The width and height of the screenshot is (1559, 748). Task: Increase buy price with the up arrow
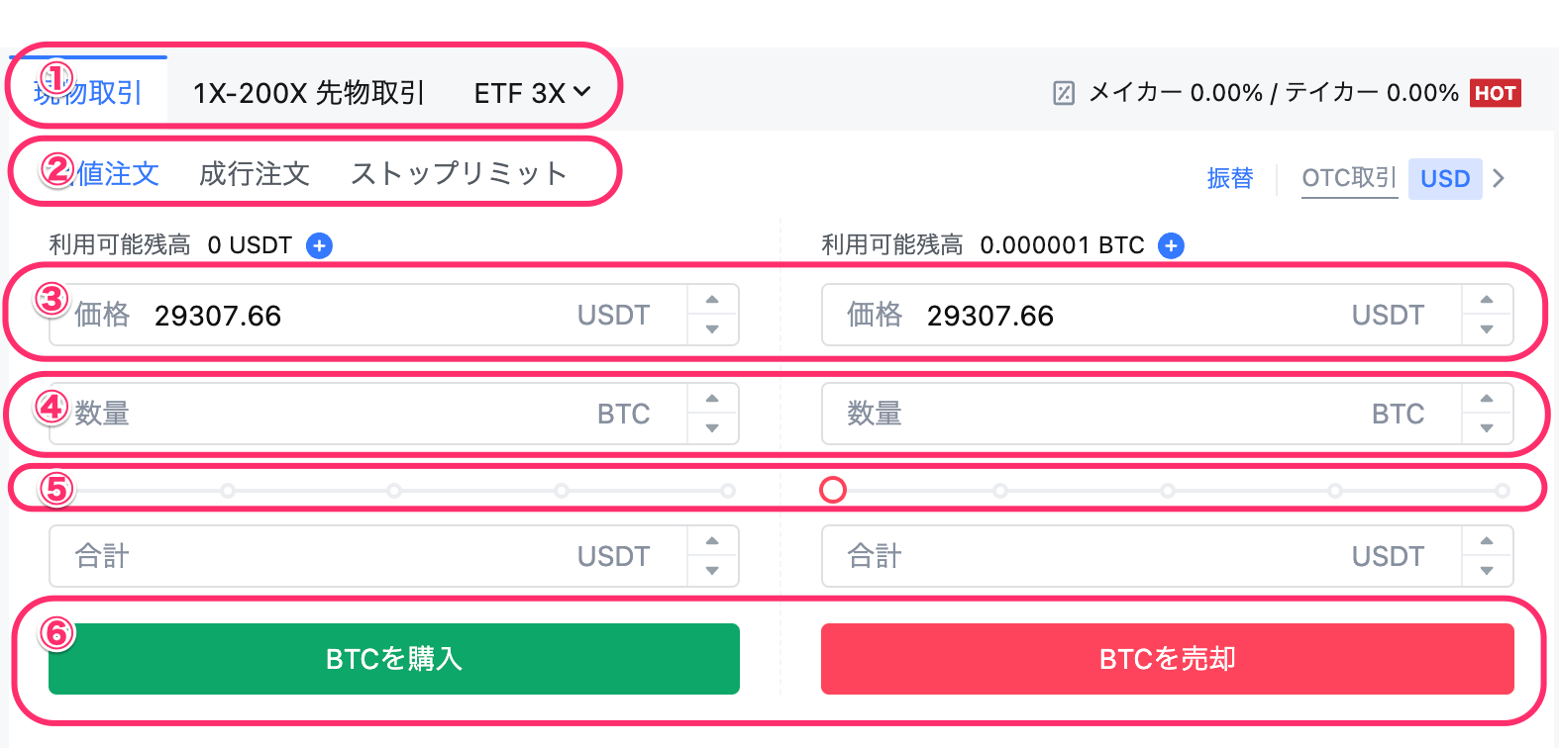coord(712,300)
